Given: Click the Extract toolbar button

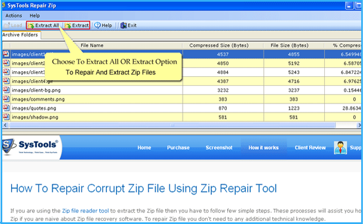Looking at the screenshot, I should coord(77,25).
